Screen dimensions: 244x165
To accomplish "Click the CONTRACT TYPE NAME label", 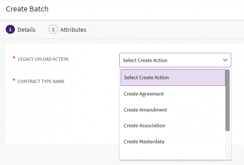I will [41, 81].
